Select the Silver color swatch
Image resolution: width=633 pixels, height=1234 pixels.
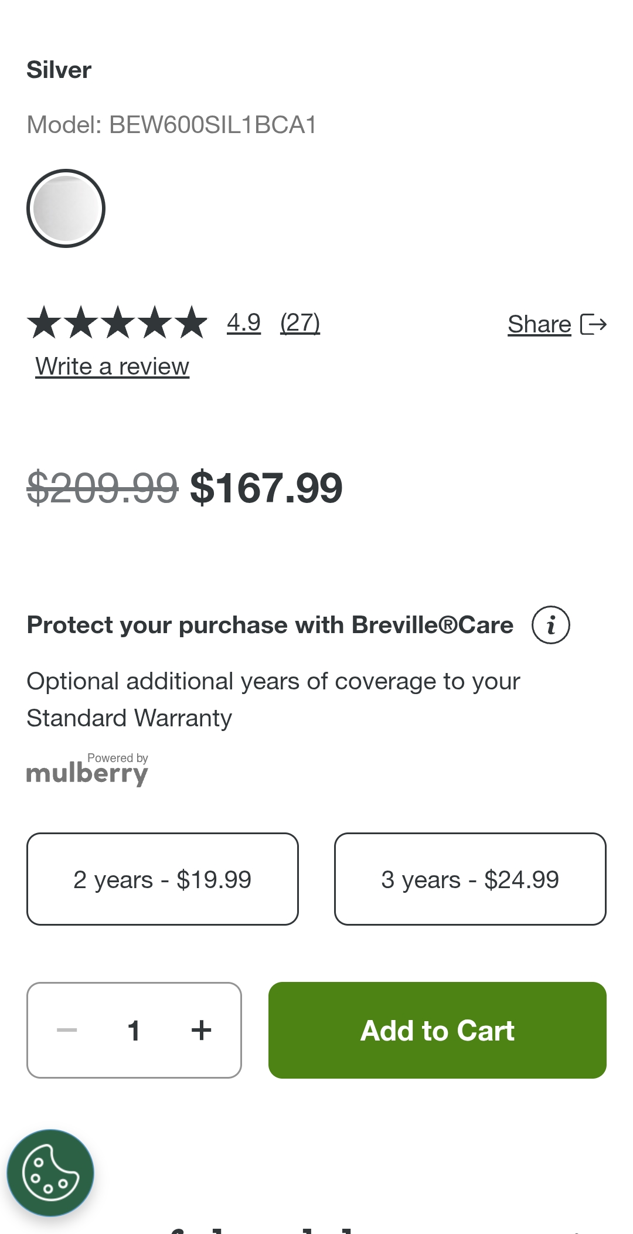[66, 208]
